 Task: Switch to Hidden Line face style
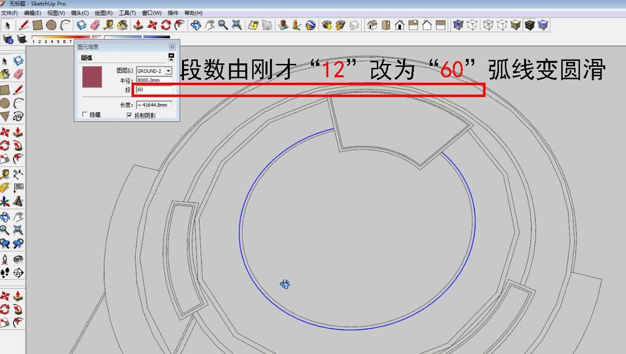point(502,25)
